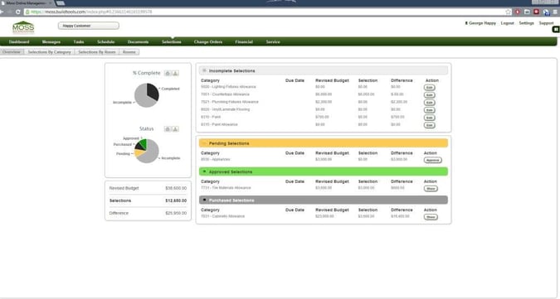Open the Documents menu
The height and width of the screenshot is (299, 560).
click(x=138, y=42)
